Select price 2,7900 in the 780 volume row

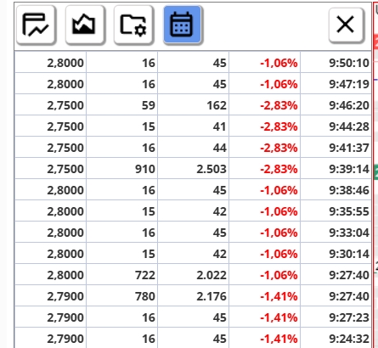tap(65, 296)
